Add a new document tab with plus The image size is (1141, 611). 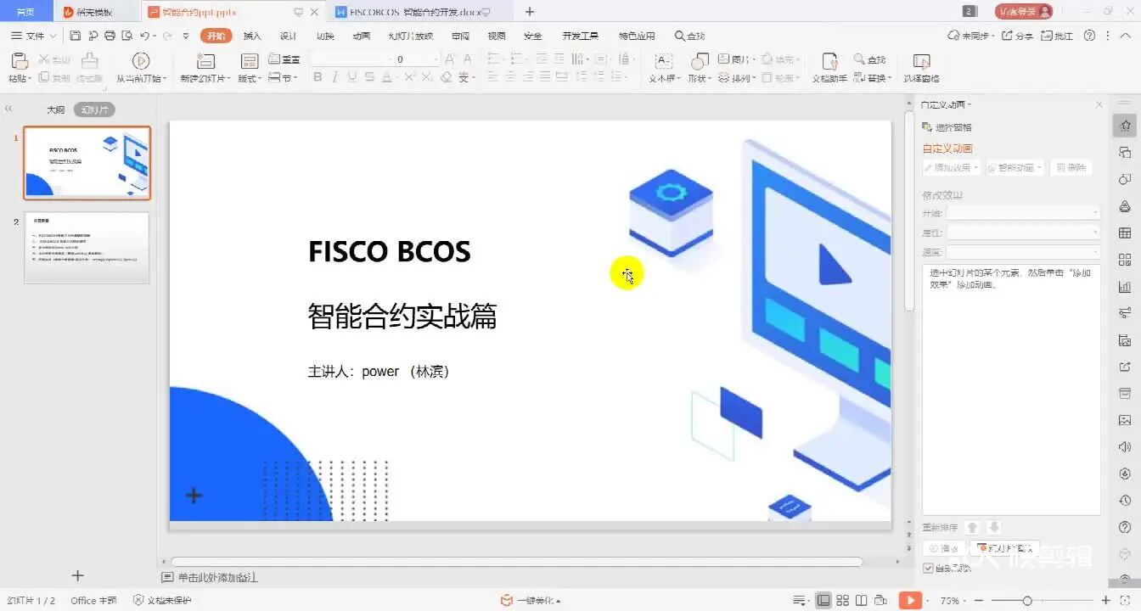click(530, 12)
